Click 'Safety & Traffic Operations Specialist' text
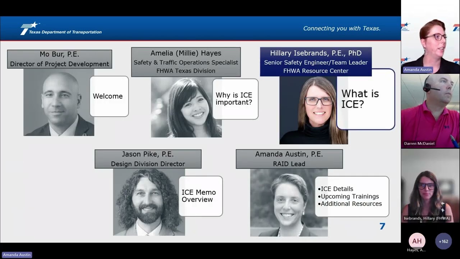This screenshot has height=259, width=460. click(x=186, y=62)
